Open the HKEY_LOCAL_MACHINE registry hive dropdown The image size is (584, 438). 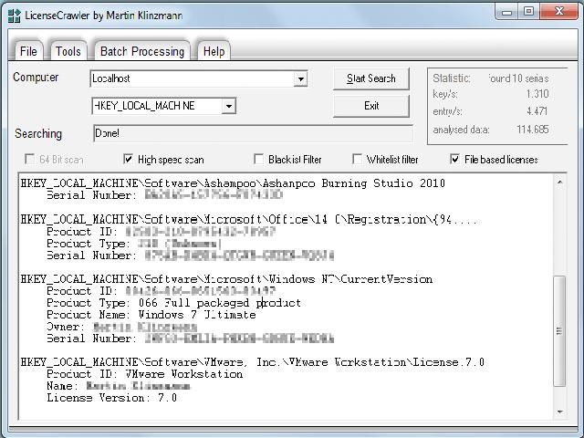pos(229,106)
